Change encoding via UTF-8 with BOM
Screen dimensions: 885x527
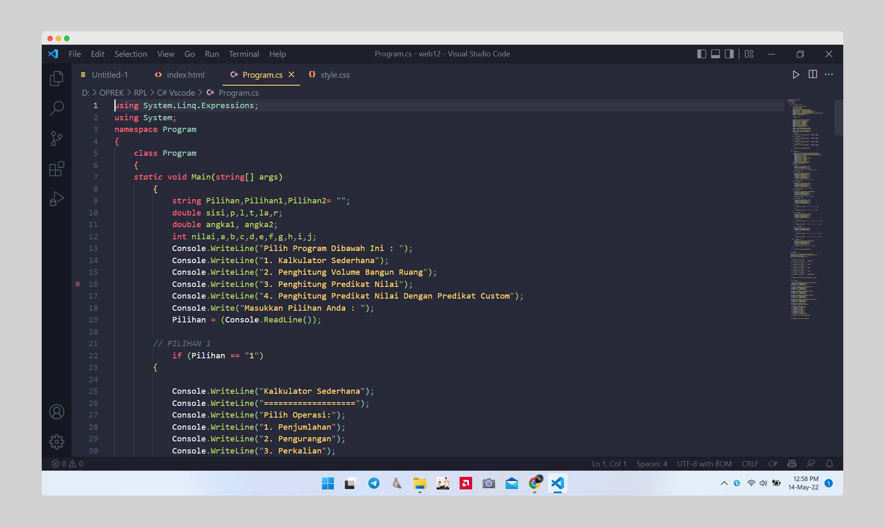pos(704,464)
